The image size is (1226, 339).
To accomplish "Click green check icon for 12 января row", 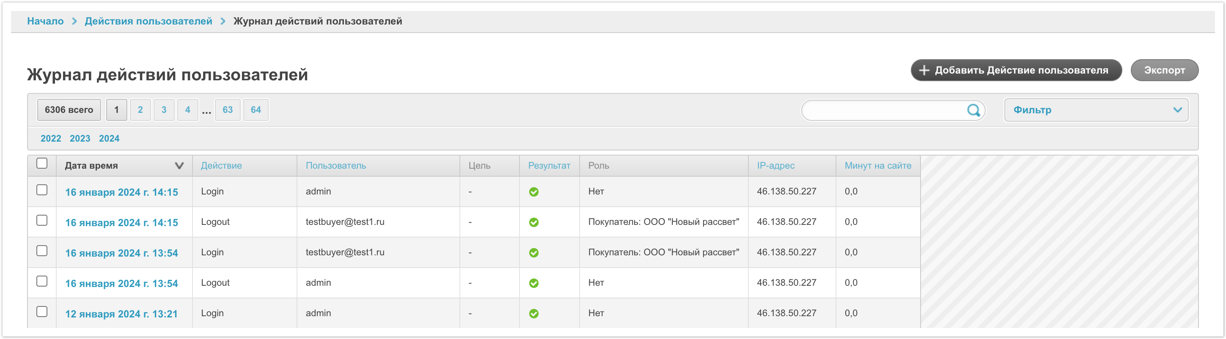I will tap(533, 314).
